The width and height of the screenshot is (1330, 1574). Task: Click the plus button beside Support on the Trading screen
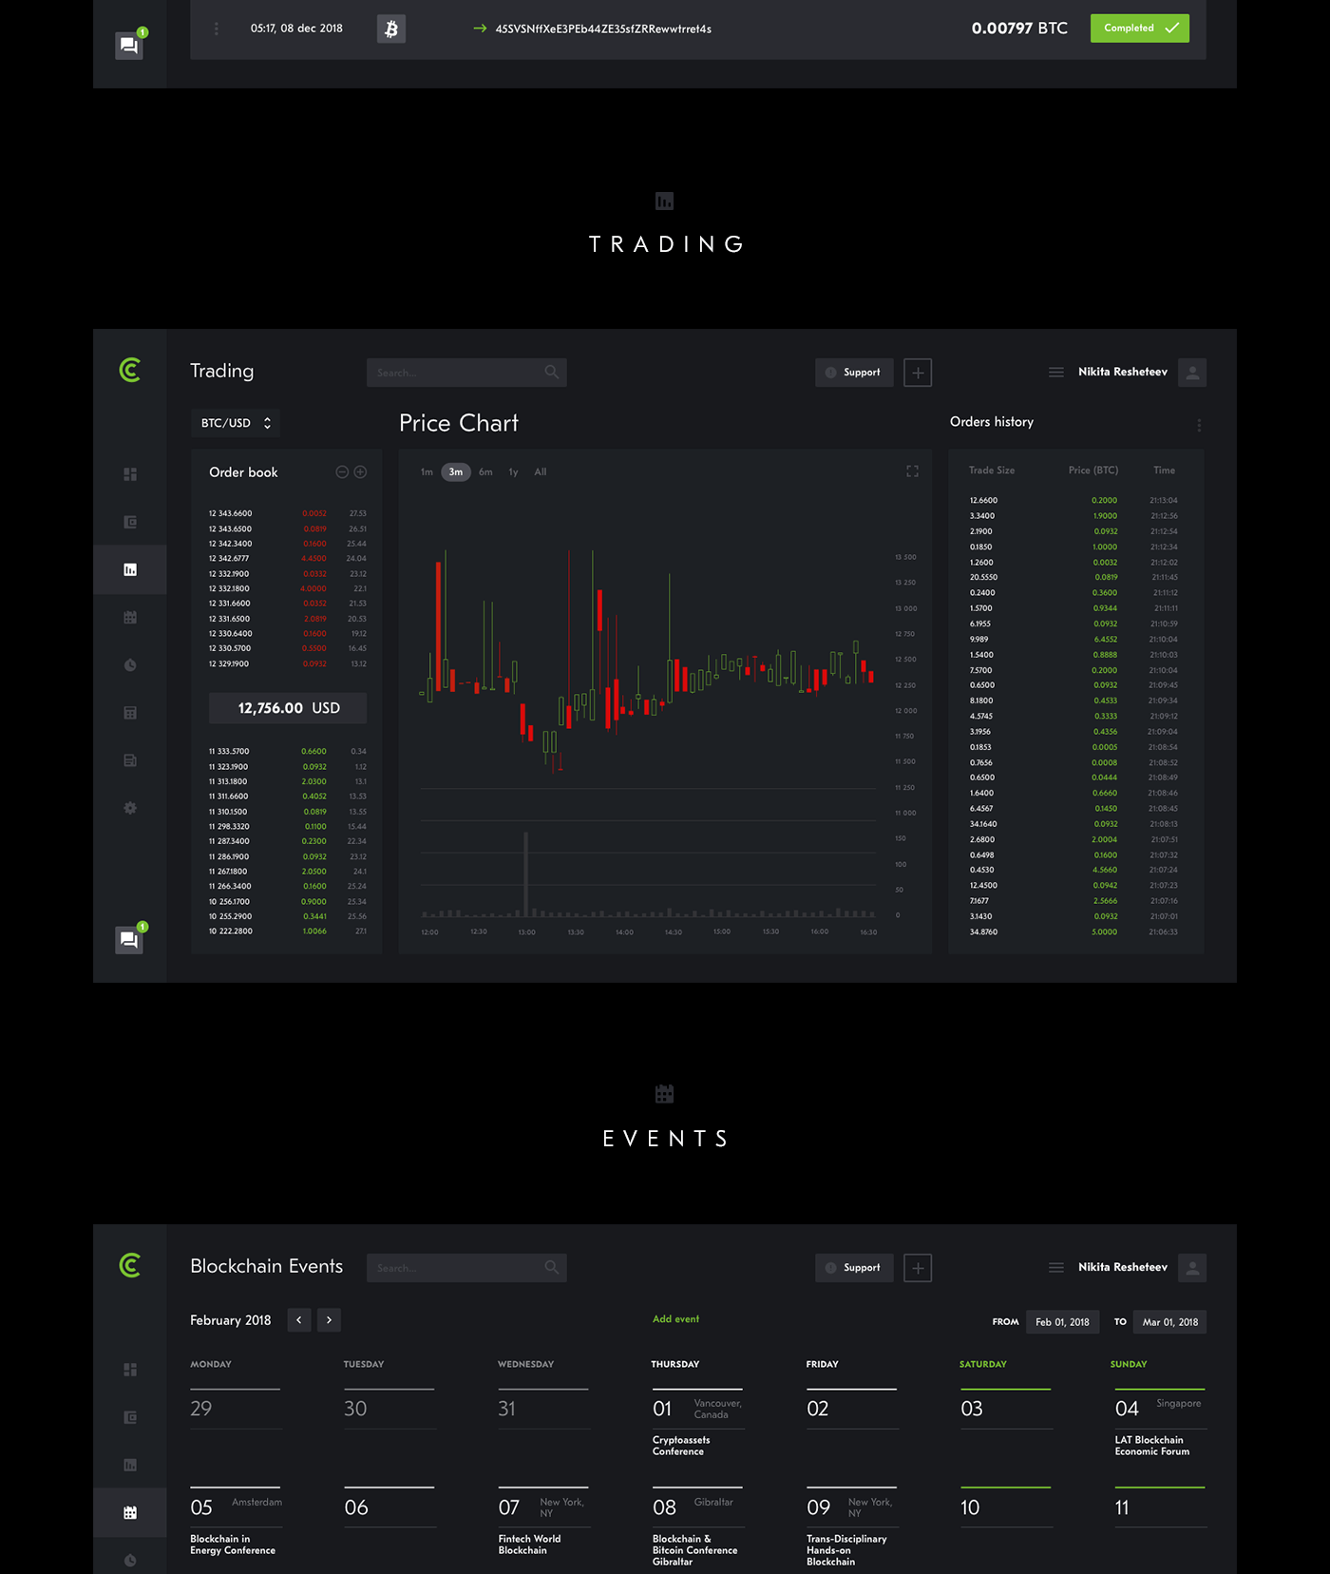(918, 373)
